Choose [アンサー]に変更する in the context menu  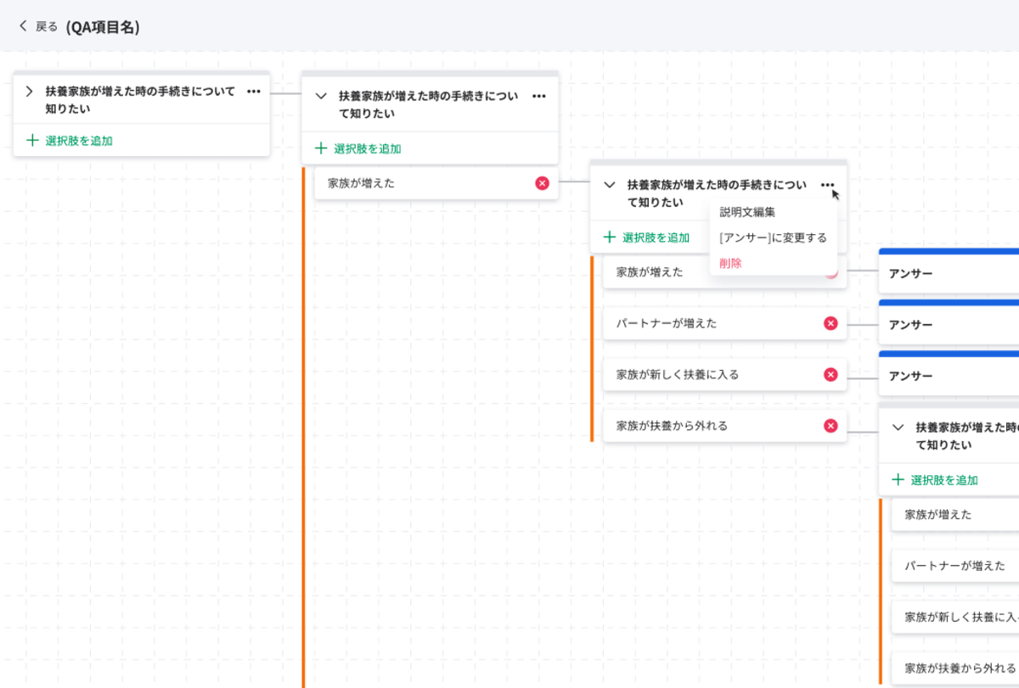click(x=773, y=238)
